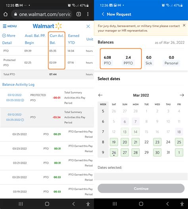
Task: Tap right phone recent apps button
Action: (115, 204)
